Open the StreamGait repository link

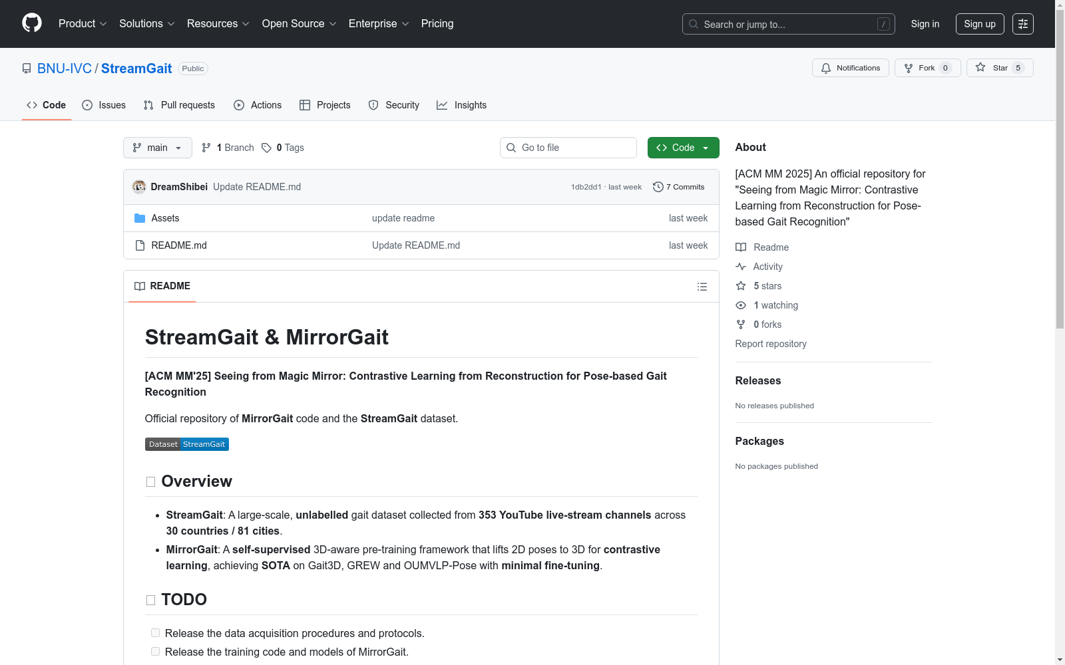point(136,68)
